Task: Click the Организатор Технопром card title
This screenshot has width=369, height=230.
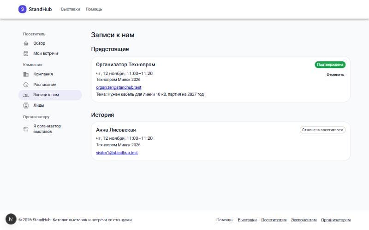Action: pos(125,64)
